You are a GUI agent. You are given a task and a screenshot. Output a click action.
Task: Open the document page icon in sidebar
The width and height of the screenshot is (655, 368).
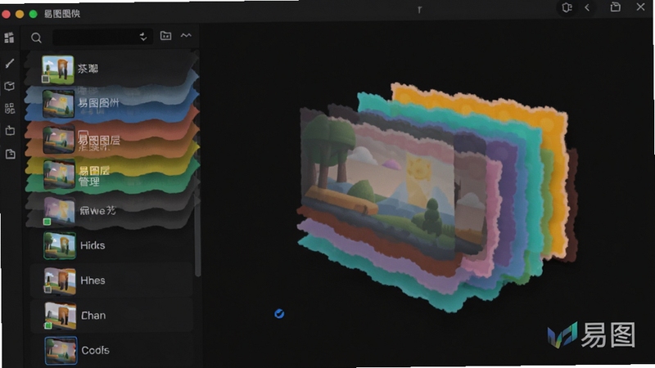10,154
